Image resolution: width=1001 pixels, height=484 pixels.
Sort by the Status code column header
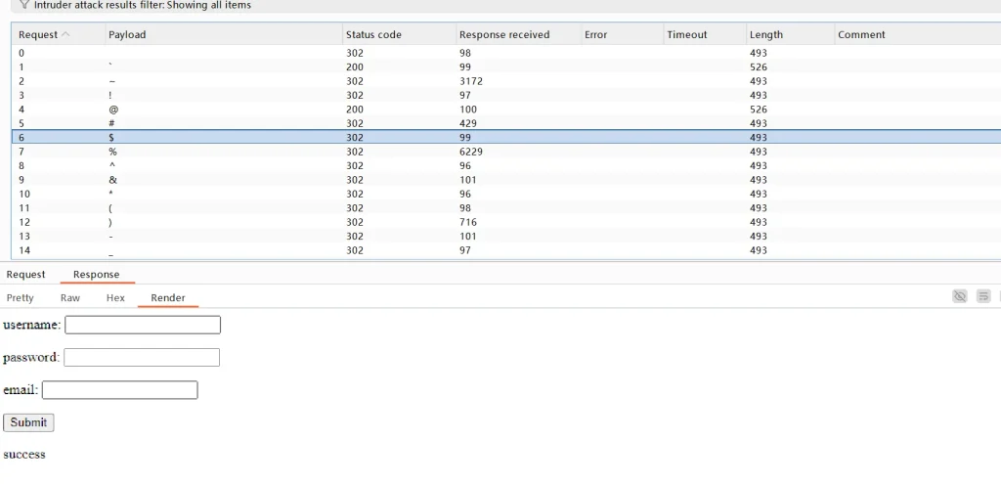pyautogui.click(x=373, y=34)
